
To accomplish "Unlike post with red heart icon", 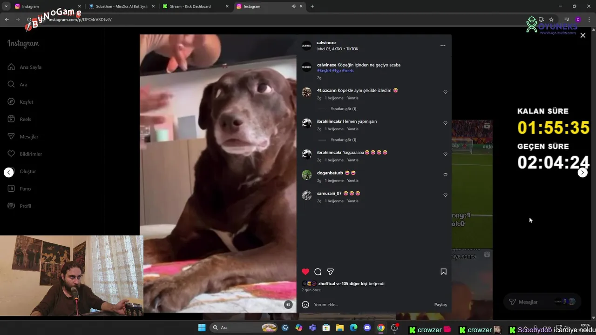I will click(x=305, y=272).
